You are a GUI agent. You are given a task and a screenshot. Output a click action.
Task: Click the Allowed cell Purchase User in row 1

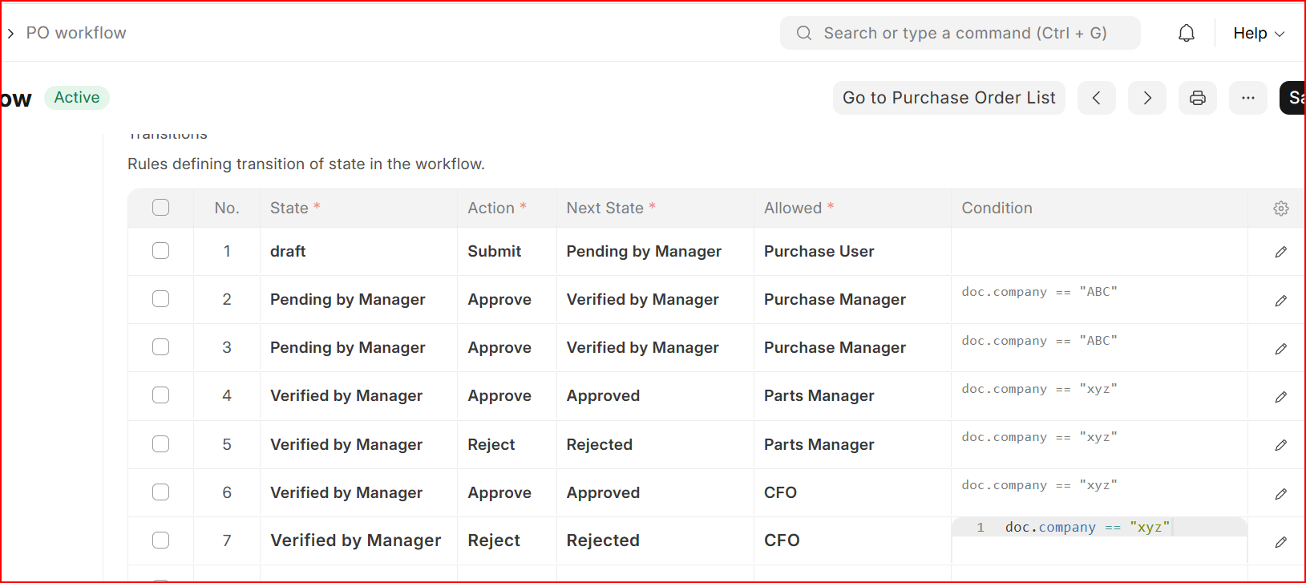pyautogui.click(x=819, y=252)
